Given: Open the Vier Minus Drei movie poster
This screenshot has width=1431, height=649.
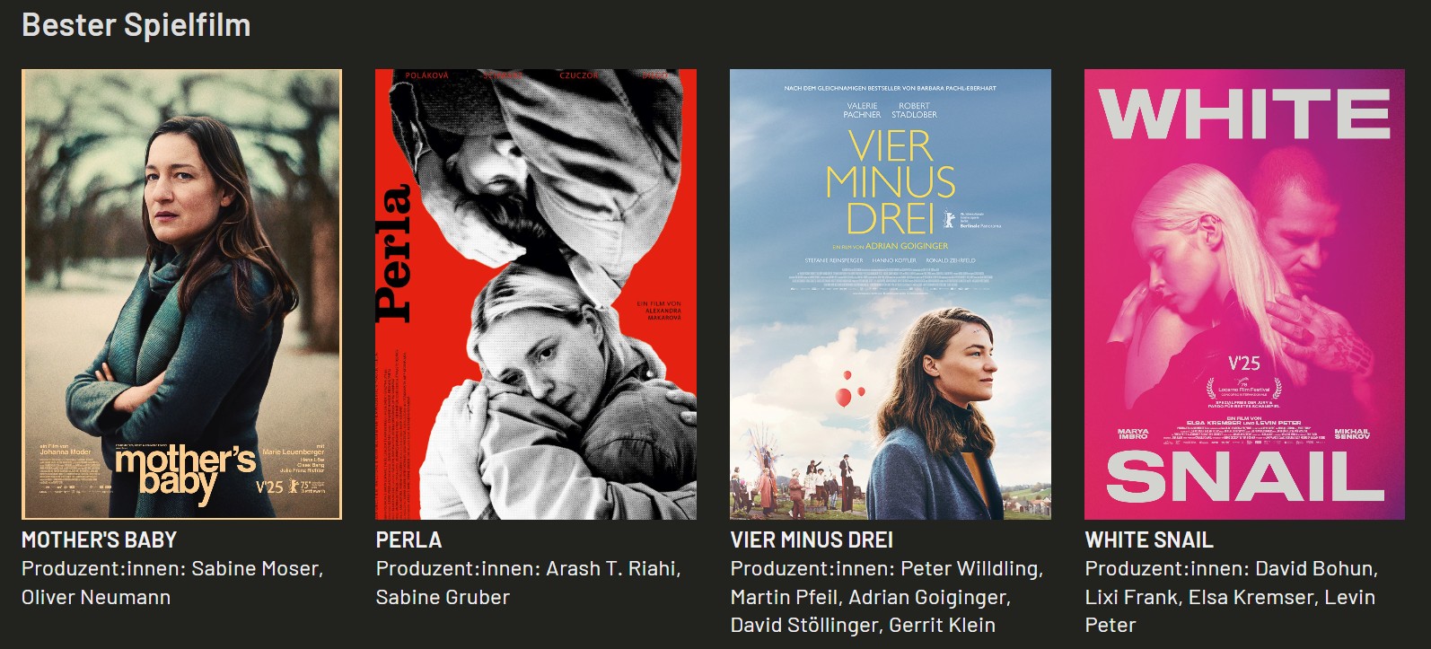Looking at the screenshot, I should pyautogui.click(x=891, y=294).
